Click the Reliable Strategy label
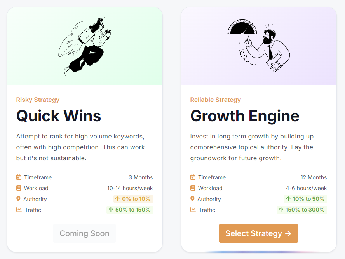This screenshot has height=259, width=345. [x=215, y=100]
